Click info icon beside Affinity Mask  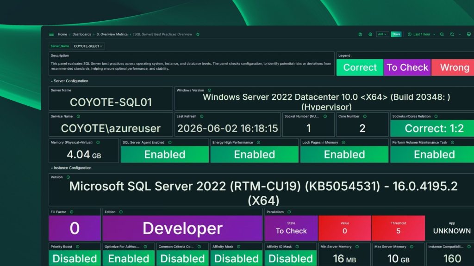tap(239, 247)
